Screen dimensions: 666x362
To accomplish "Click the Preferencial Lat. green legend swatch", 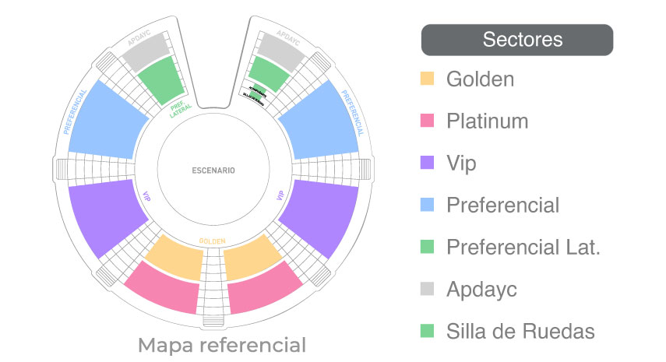I will click(x=427, y=247).
